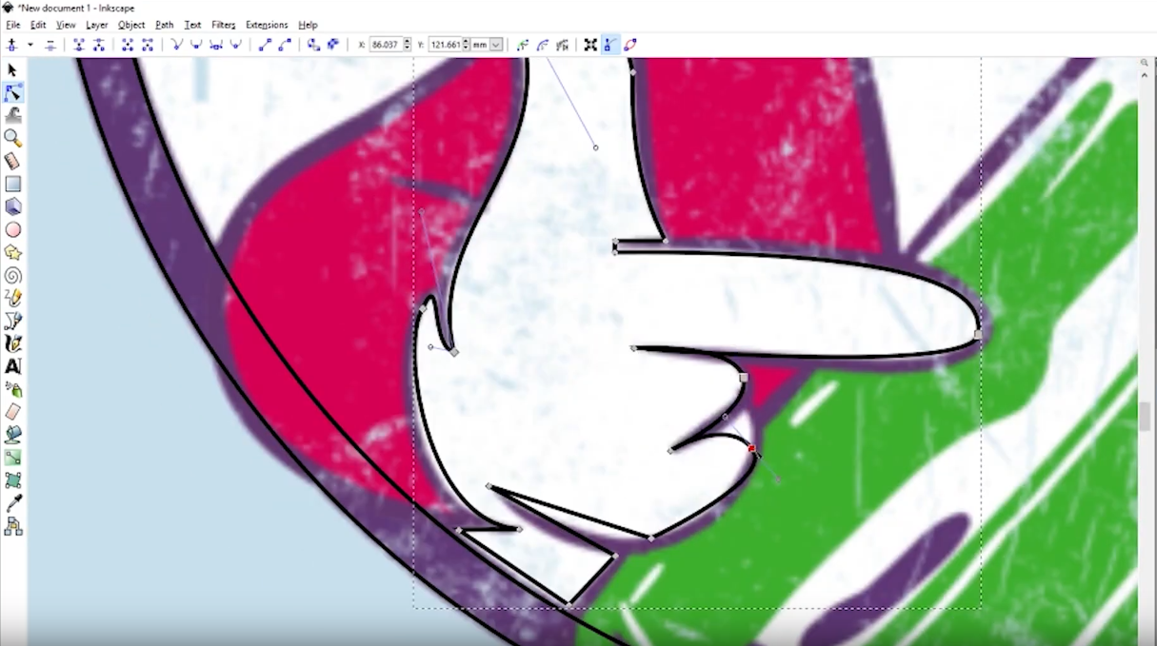The width and height of the screenshot is (1157, 646).
Task: Select the Calligraphy tool
Action: [12, 343]
